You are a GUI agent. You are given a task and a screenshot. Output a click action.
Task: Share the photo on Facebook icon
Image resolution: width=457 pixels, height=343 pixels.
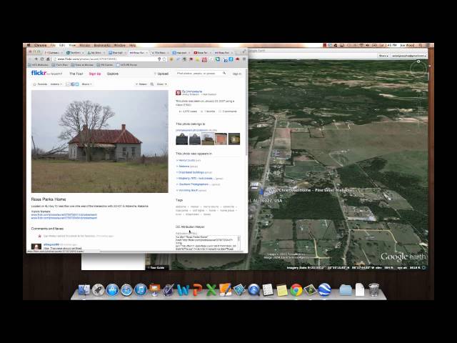click(x=73, y=84)
